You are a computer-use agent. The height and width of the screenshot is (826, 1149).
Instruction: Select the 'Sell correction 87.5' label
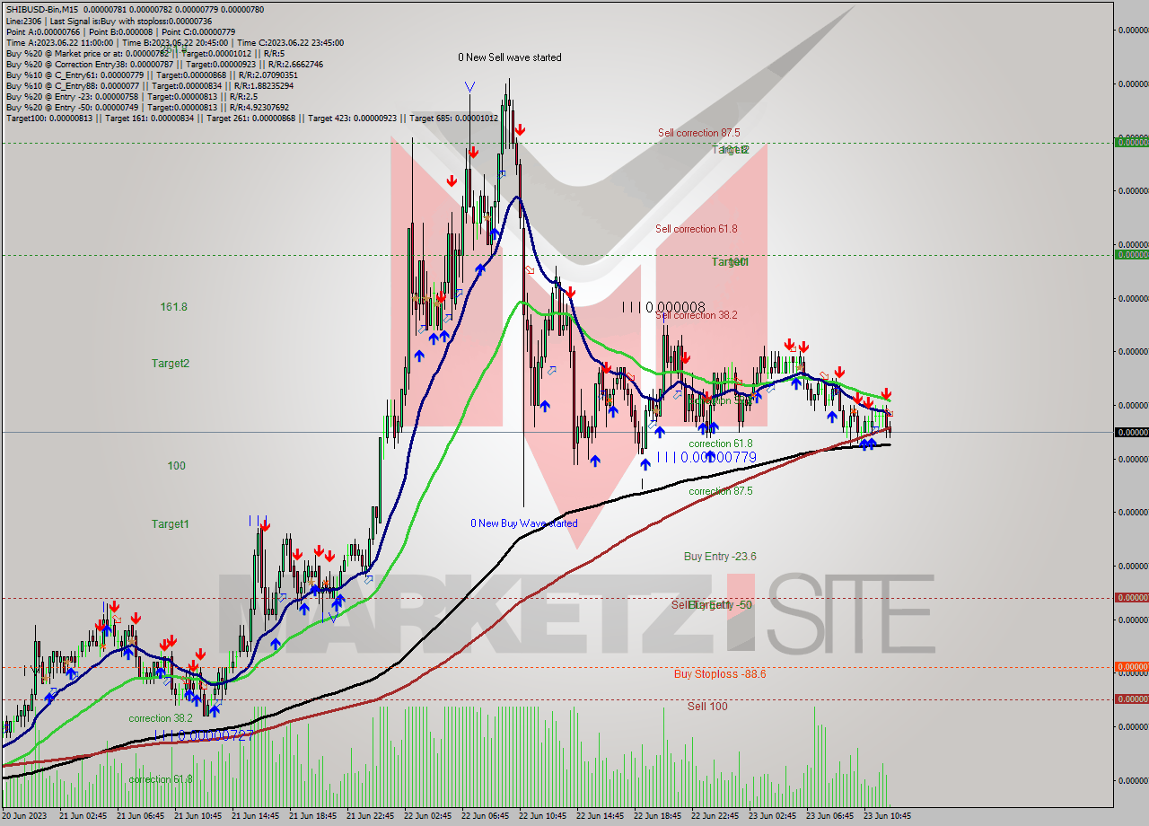[x=699, y=133]
